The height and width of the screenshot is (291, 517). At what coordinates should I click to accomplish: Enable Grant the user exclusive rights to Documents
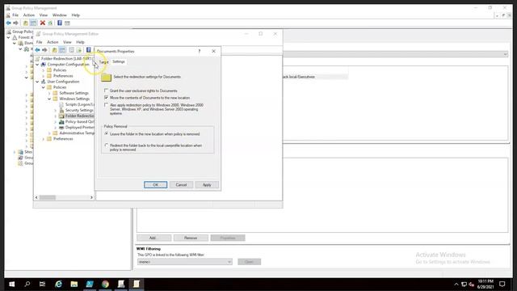click(106, 91)
